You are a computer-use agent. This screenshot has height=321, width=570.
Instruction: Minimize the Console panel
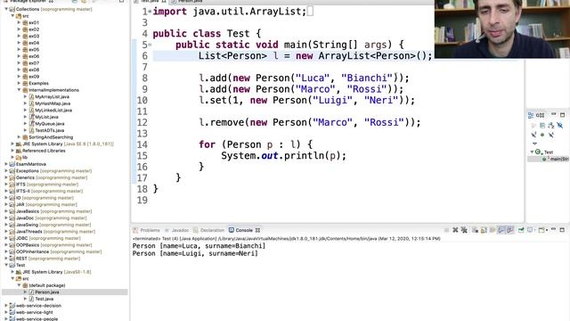pyautogui.click(x=553, y=229)
